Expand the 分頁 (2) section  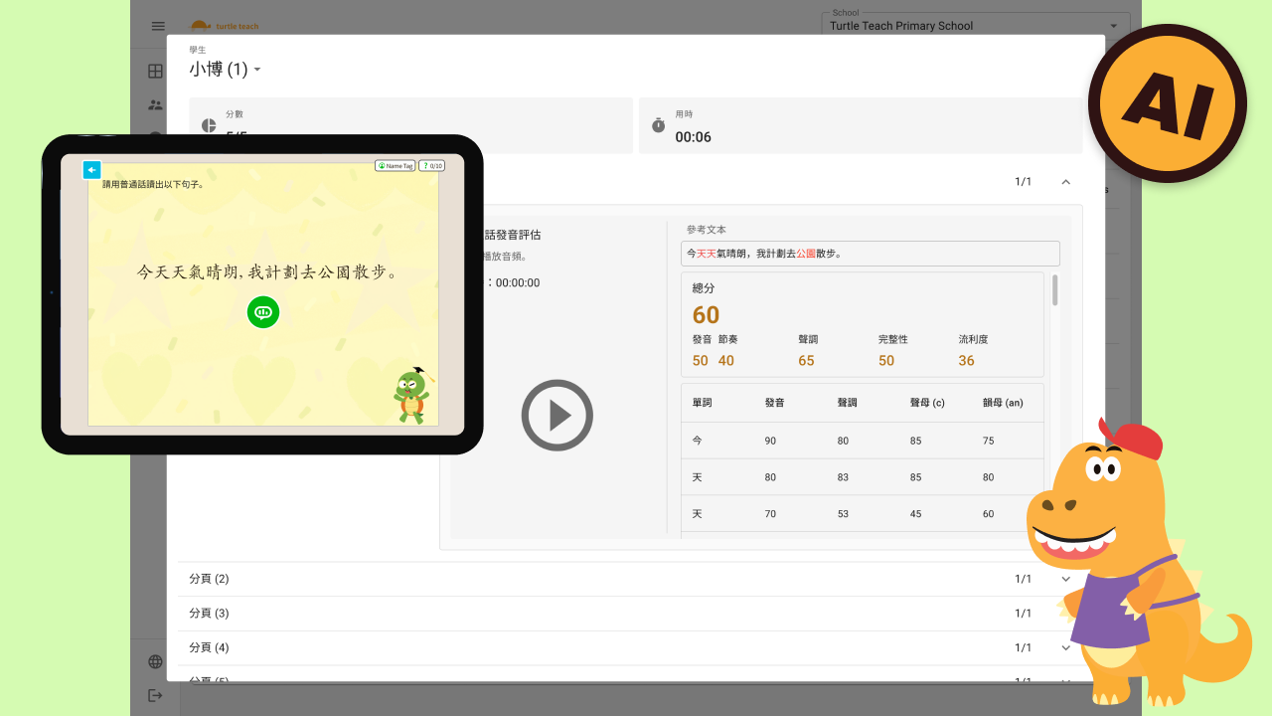point(1066,578)
